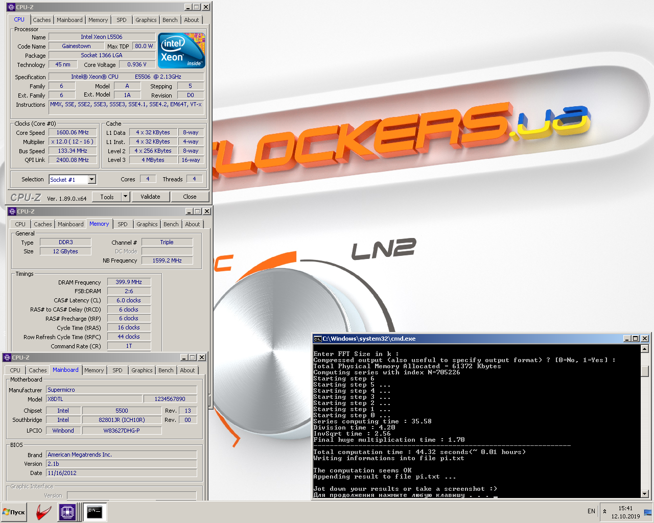The image size is (654, 523).
Task: Open the Socket #1 selection dropdown
Action: tap(92, 179)
